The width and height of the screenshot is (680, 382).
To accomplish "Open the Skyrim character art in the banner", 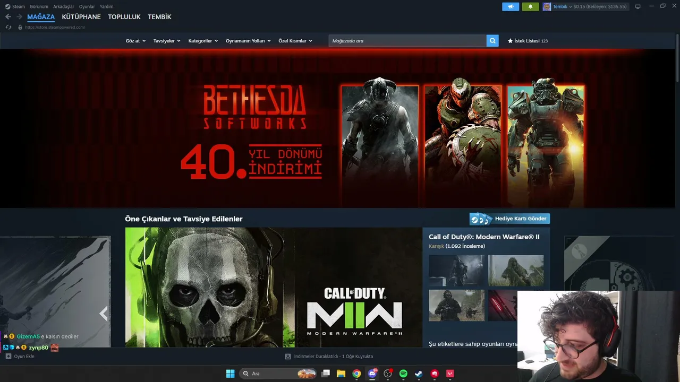I will (x=380, y=143).
